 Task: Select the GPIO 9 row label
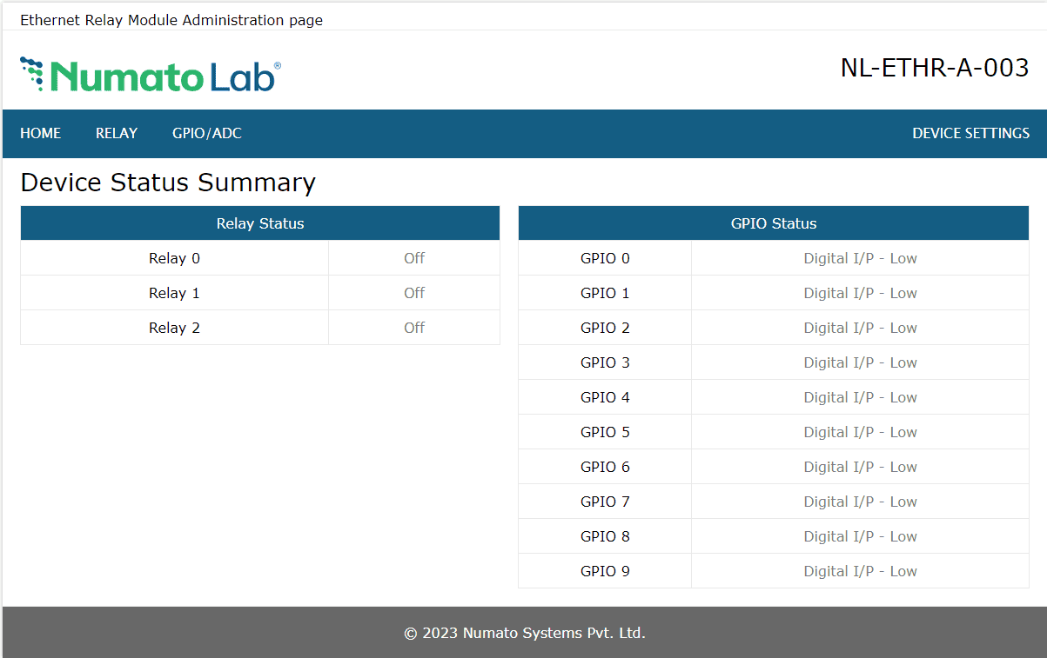pyautogui.click(x=605, y=571)
